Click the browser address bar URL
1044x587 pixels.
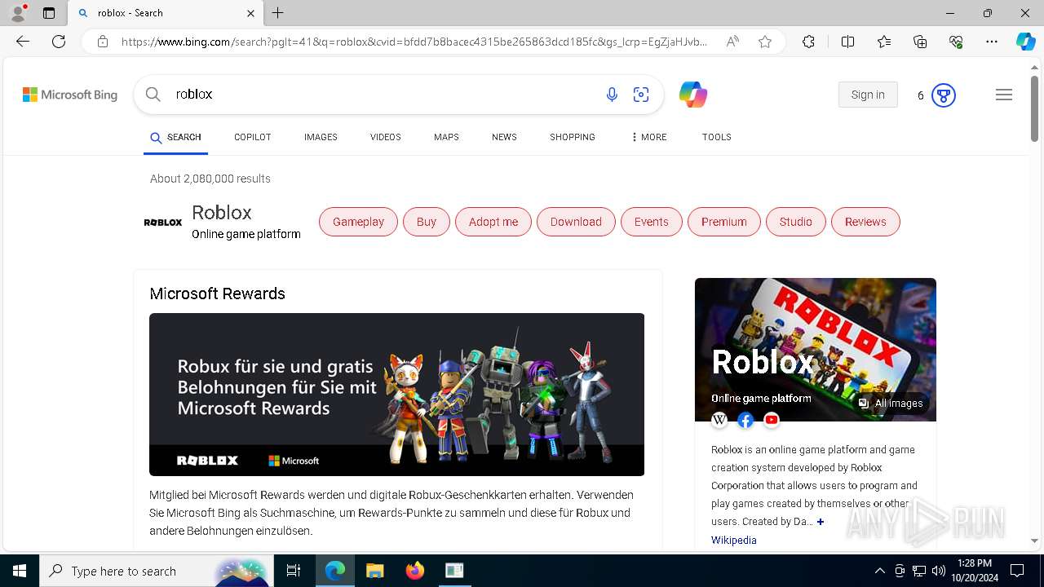[x=414, y=42]
